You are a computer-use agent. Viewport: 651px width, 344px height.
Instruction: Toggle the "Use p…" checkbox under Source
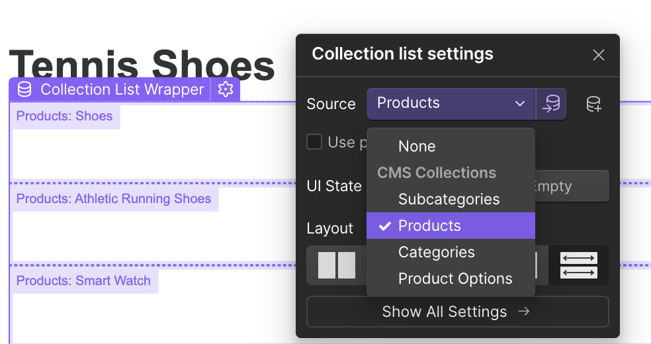[x=314, y=142]
